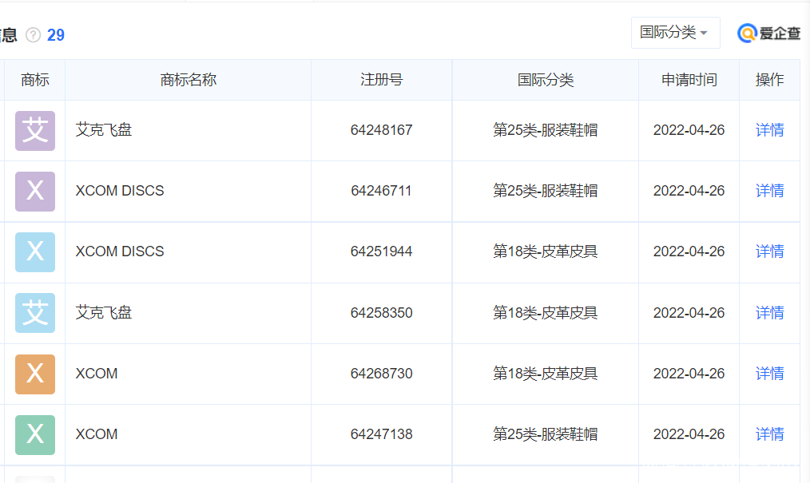
Task: View 详情 for registration 64258350
Action: click(x=769, y=313)
